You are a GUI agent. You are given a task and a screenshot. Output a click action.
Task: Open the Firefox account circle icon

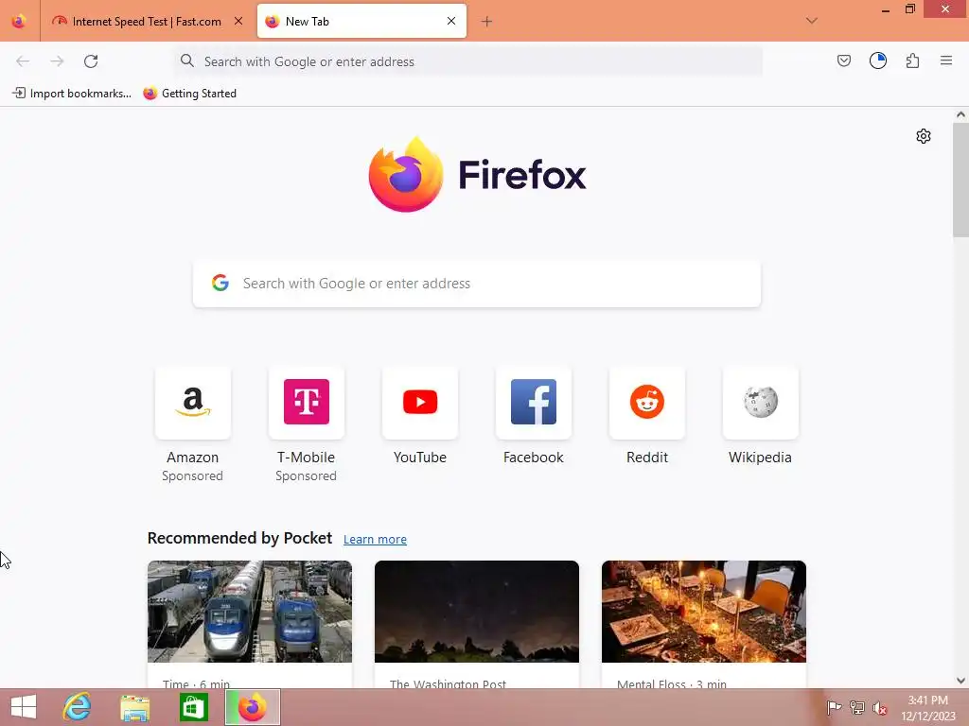pyautogui.click(x=878, y=60)
